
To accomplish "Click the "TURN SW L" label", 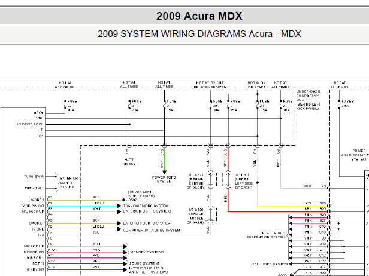I will pos(34,188).
